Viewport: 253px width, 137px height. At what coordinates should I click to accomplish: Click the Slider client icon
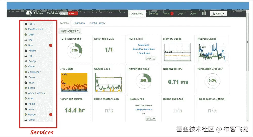tap(26, 120)
